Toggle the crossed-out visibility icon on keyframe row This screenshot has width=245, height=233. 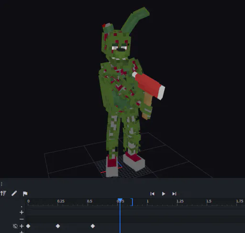pos(15,226)
